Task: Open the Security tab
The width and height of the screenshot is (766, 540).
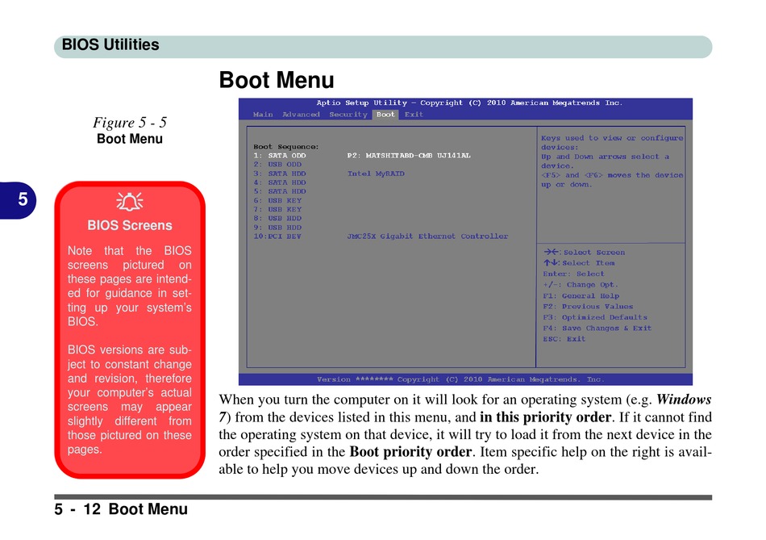Action: [x=348, y=115]
